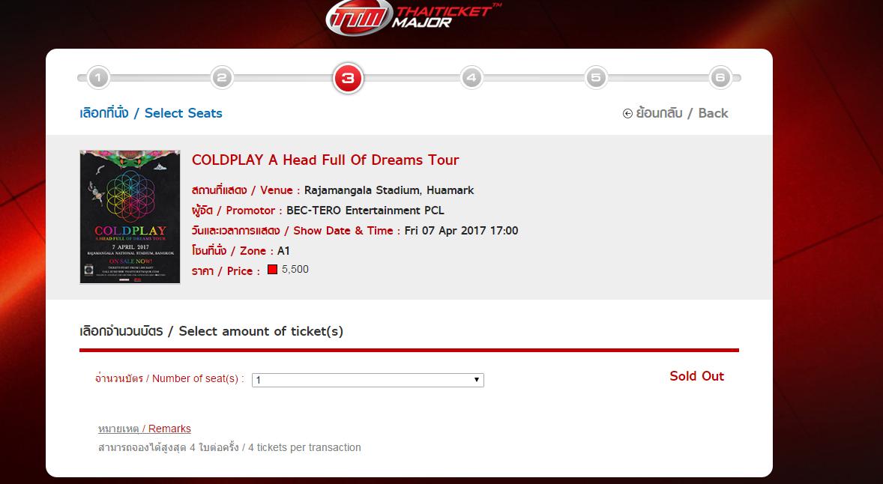Select step 1 circle in progress bar
Screen dimensions: 883x484
[98, 78]
